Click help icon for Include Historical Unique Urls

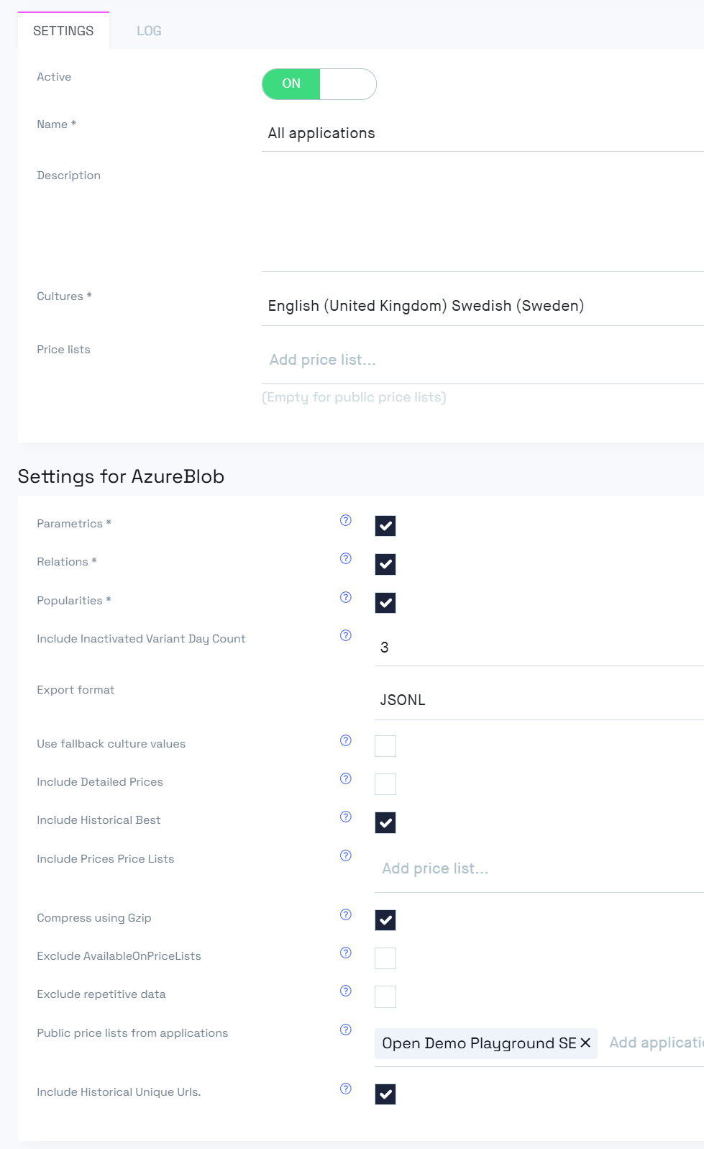[346, 1089]
